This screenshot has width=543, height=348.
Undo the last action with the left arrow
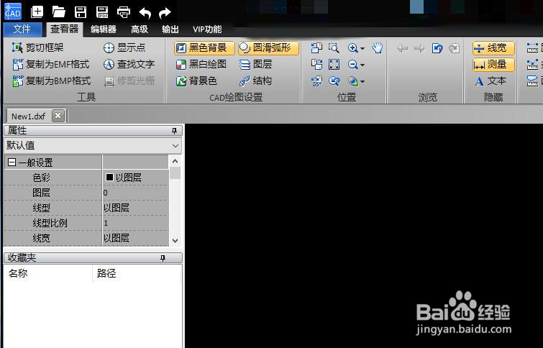click(145, 13)
